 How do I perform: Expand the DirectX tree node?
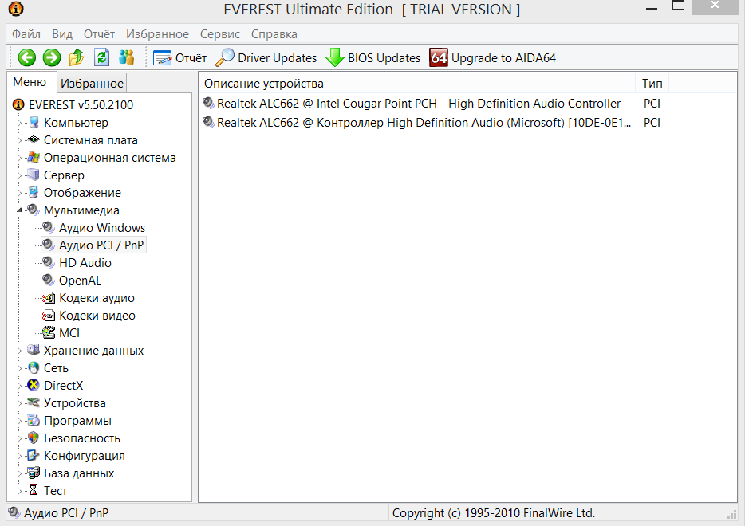pyautogui.click(x=19, y=386)
